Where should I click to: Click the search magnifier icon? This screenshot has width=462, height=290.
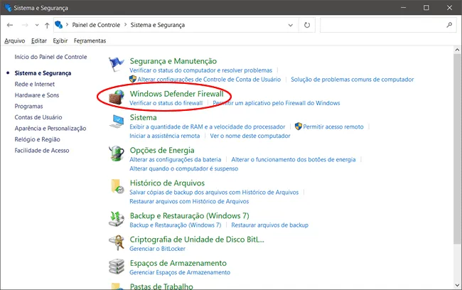449,25
